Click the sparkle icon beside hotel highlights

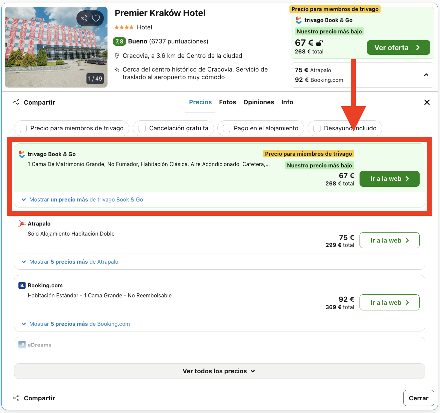point(117,70)
